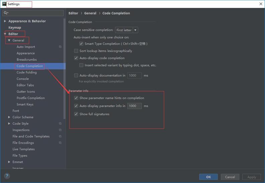Open Postfix Completion settings

[30, 98]
